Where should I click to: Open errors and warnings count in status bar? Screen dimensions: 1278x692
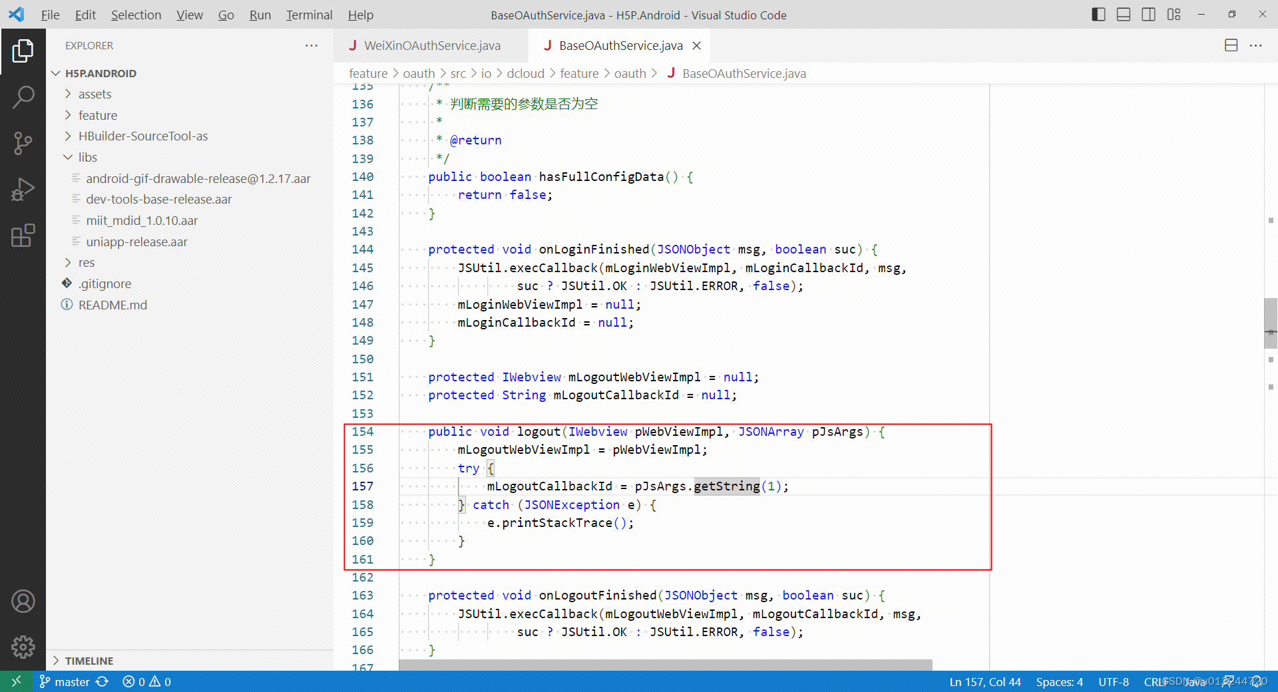click(147, 681)
